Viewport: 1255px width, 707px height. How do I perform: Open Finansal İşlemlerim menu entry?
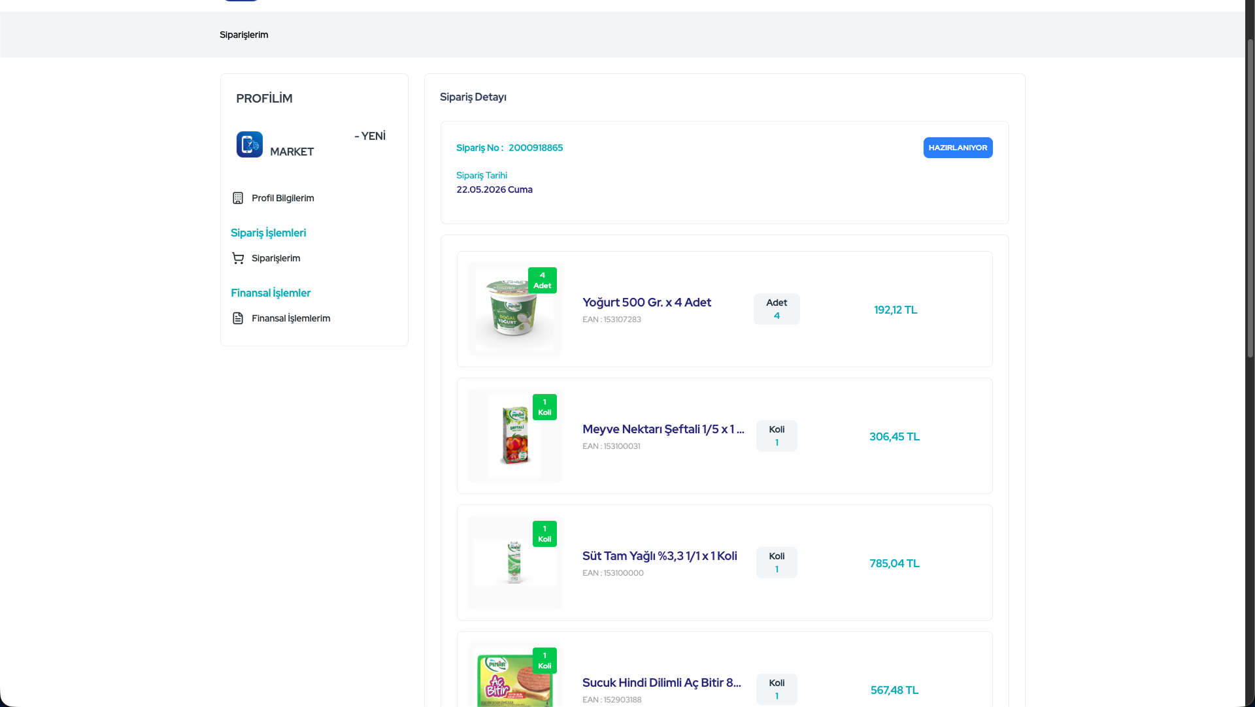[x=291, y=318]
